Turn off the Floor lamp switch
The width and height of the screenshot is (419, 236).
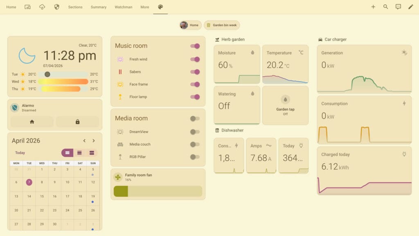pyautogui.click(x=195, y=97)
